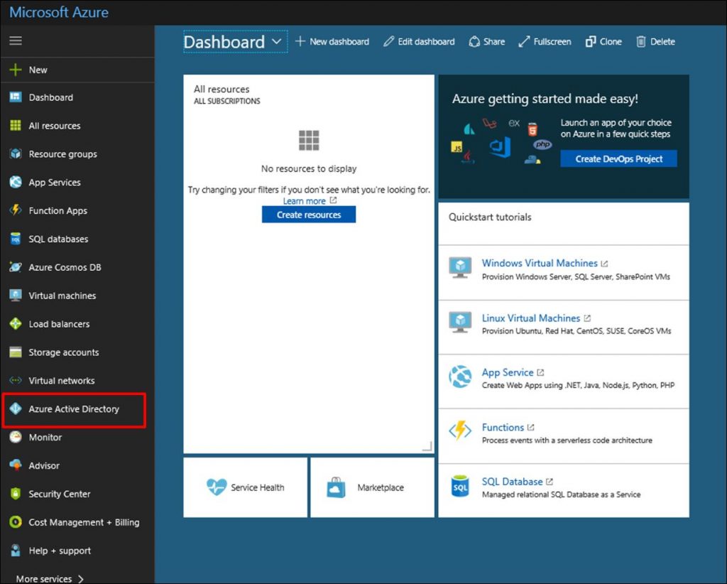Viewport: 727px width, 584px height.
Task: Click the App Service tutorial globe icon
Action: pyautogui.click(x=460, y=377)
